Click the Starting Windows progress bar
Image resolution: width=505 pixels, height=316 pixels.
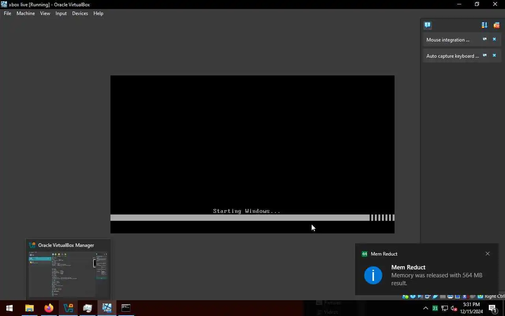(252, 218)
